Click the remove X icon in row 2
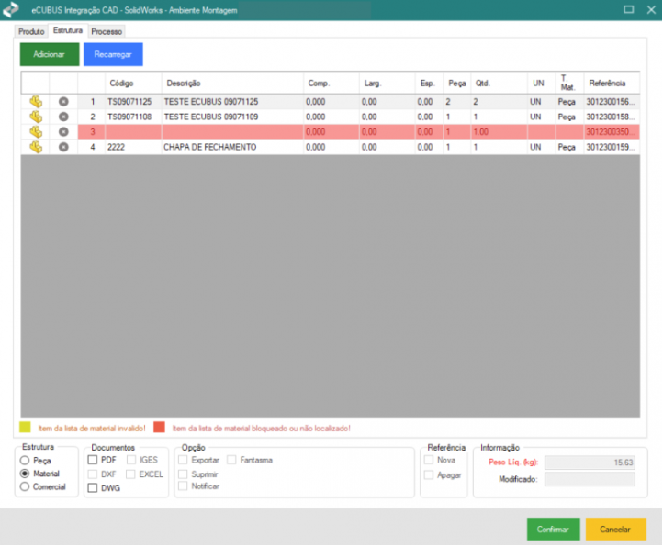Screen dimensions: 663x547 [x=63, y=117]
